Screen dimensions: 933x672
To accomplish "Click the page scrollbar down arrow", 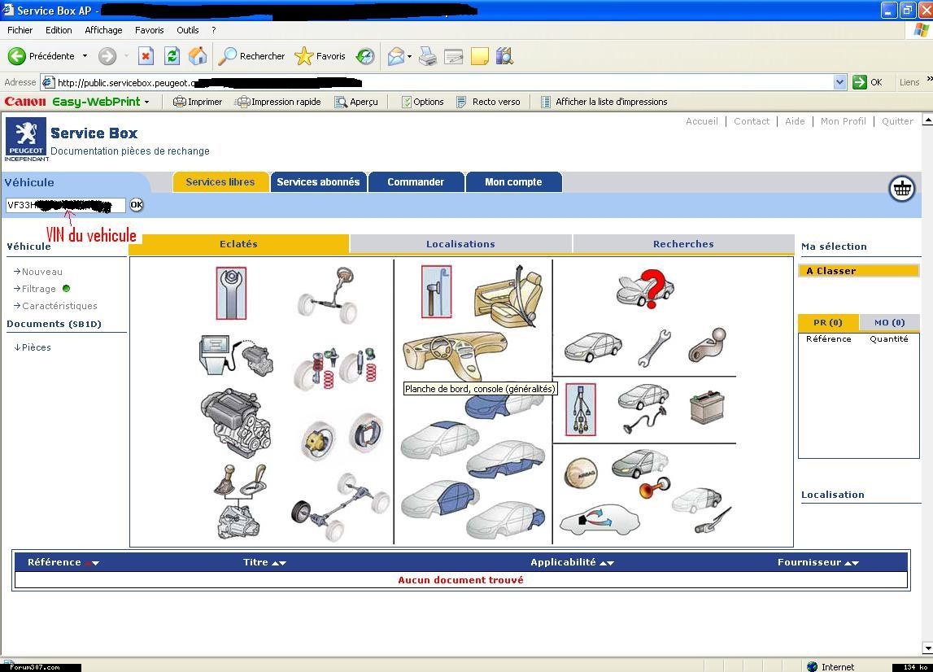I will (x=927, y=648).
